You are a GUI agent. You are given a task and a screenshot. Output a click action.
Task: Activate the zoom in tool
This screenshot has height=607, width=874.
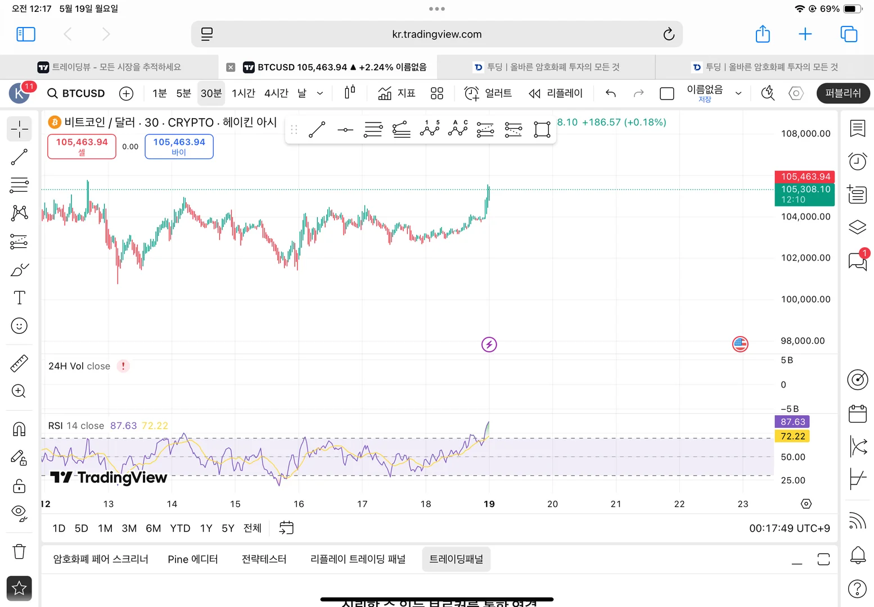pos(19,391)
